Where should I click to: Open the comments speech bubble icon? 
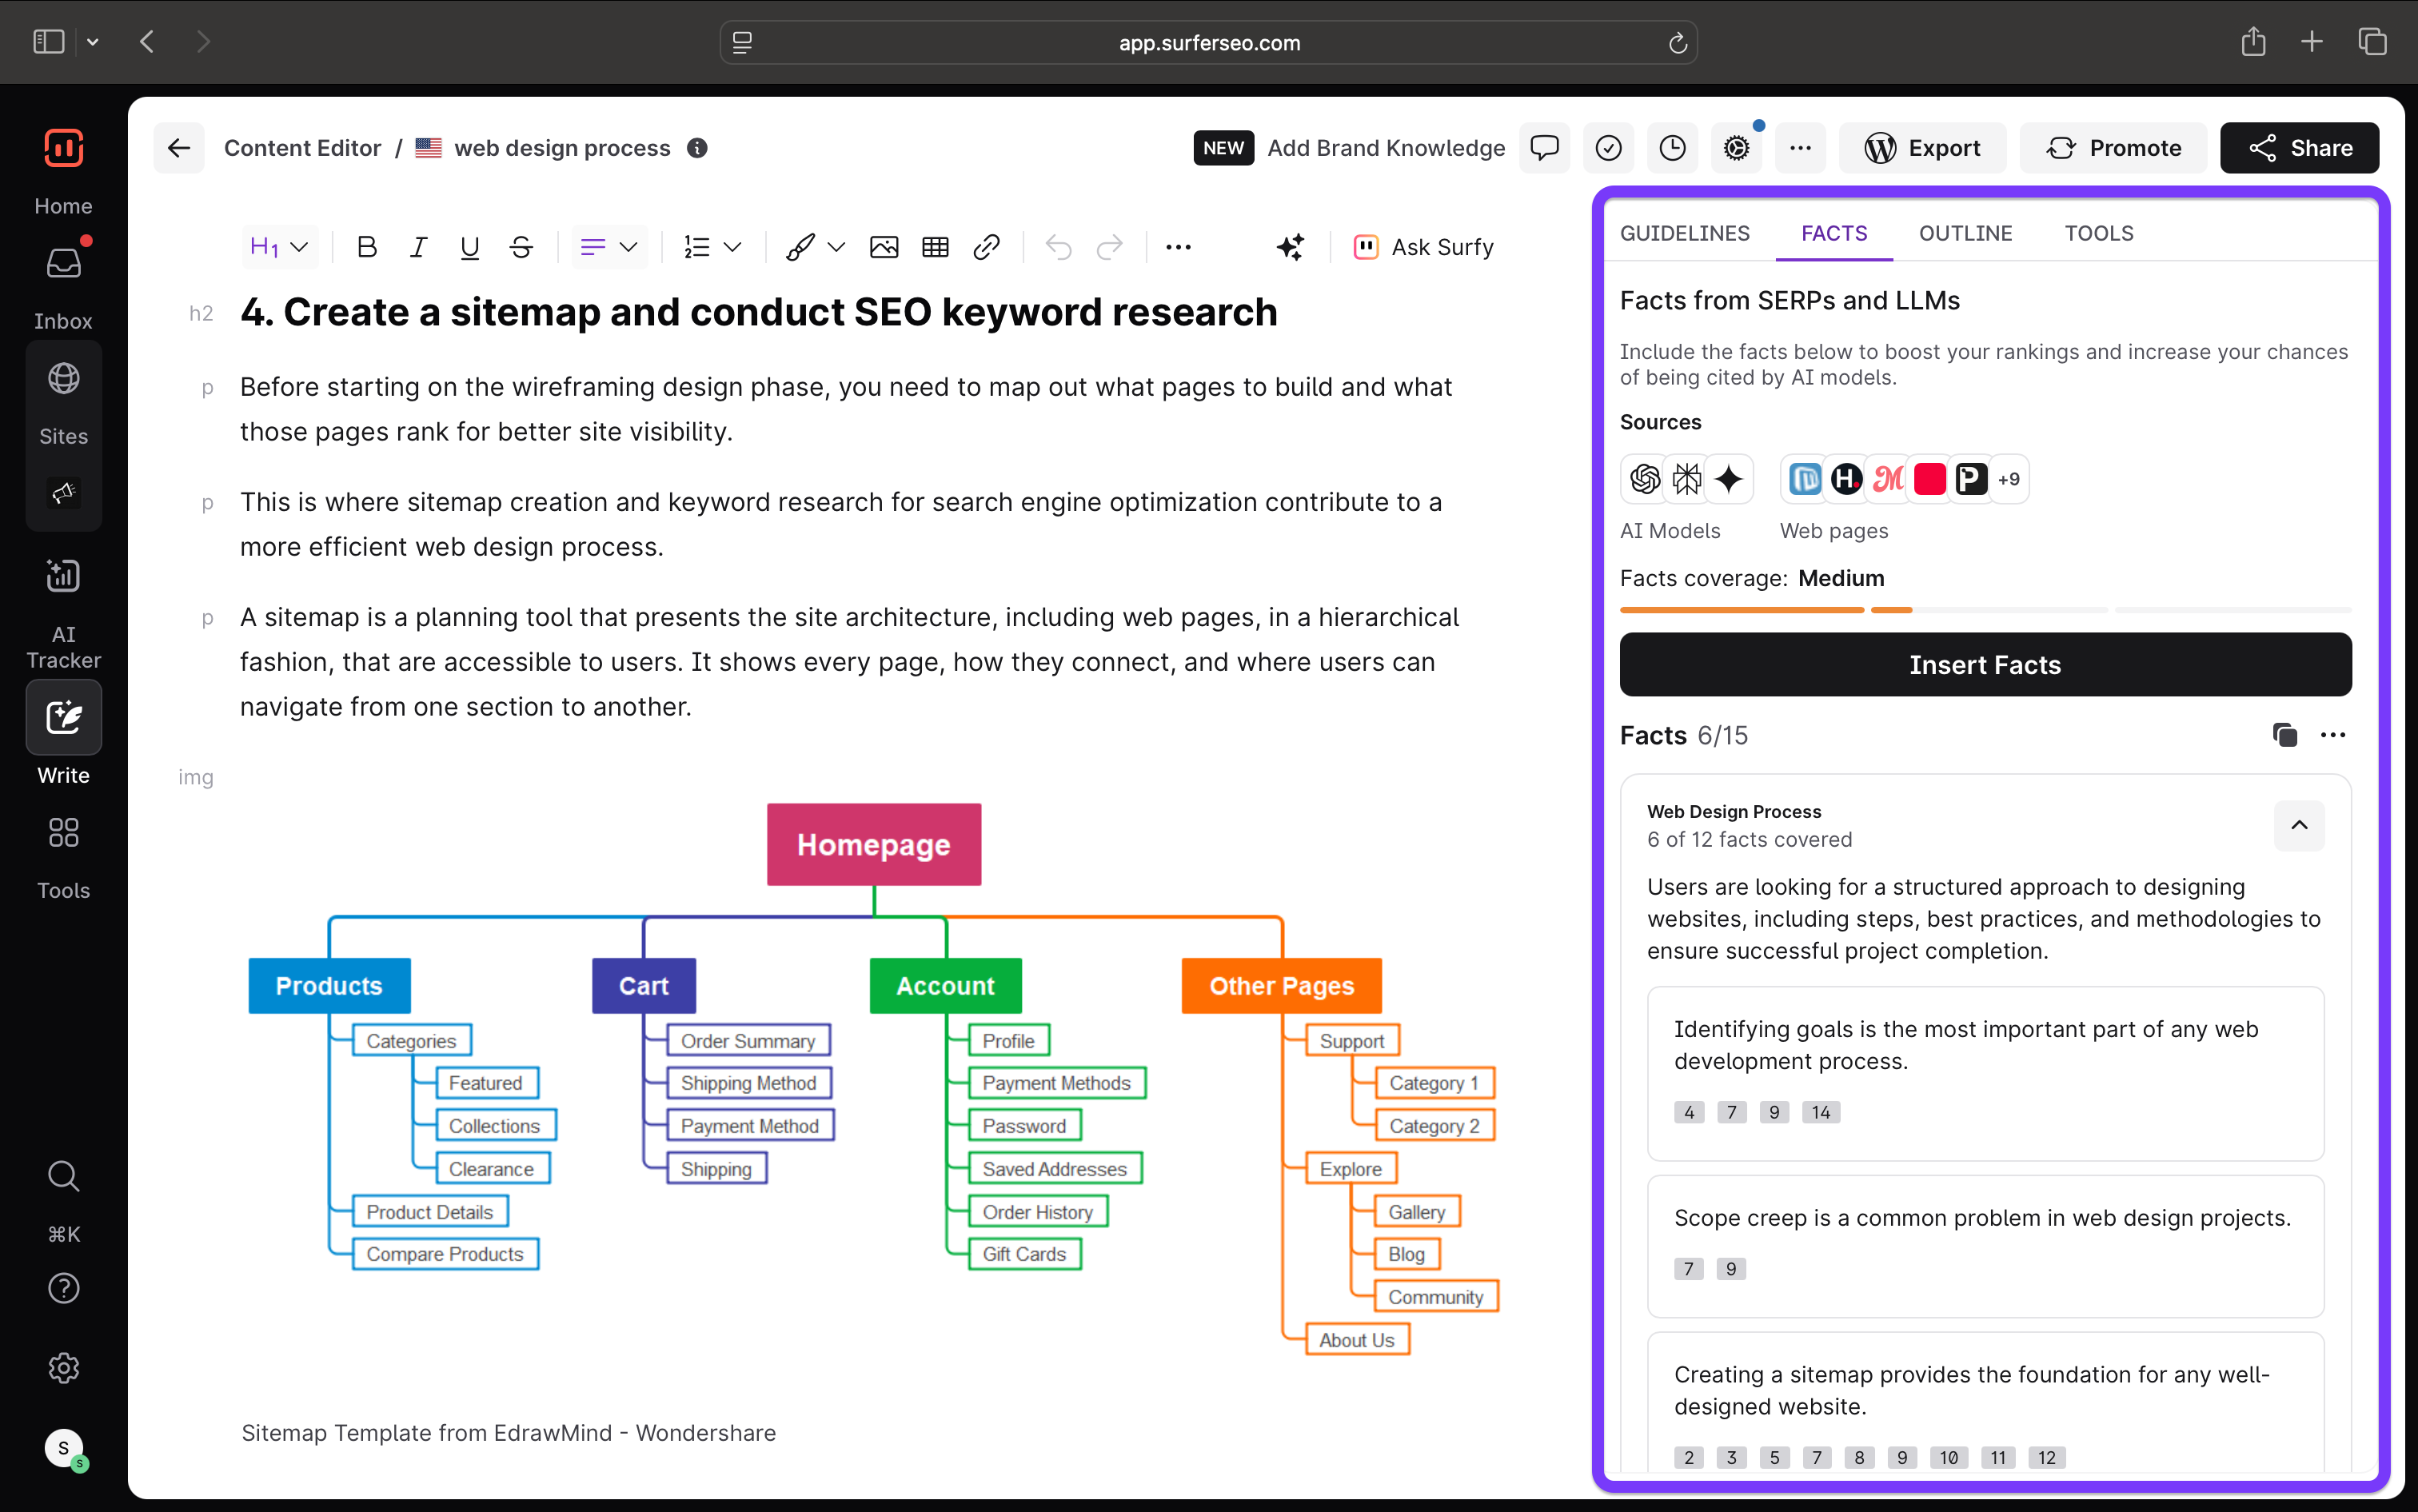[1544, 148]
